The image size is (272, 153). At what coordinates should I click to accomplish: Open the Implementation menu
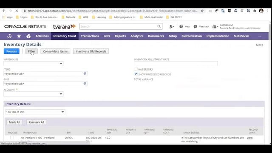218,36
